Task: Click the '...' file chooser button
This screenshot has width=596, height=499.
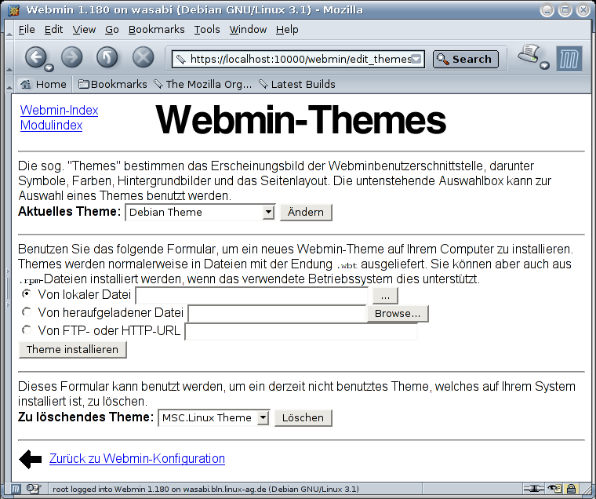Action: (x=385, y=296)
